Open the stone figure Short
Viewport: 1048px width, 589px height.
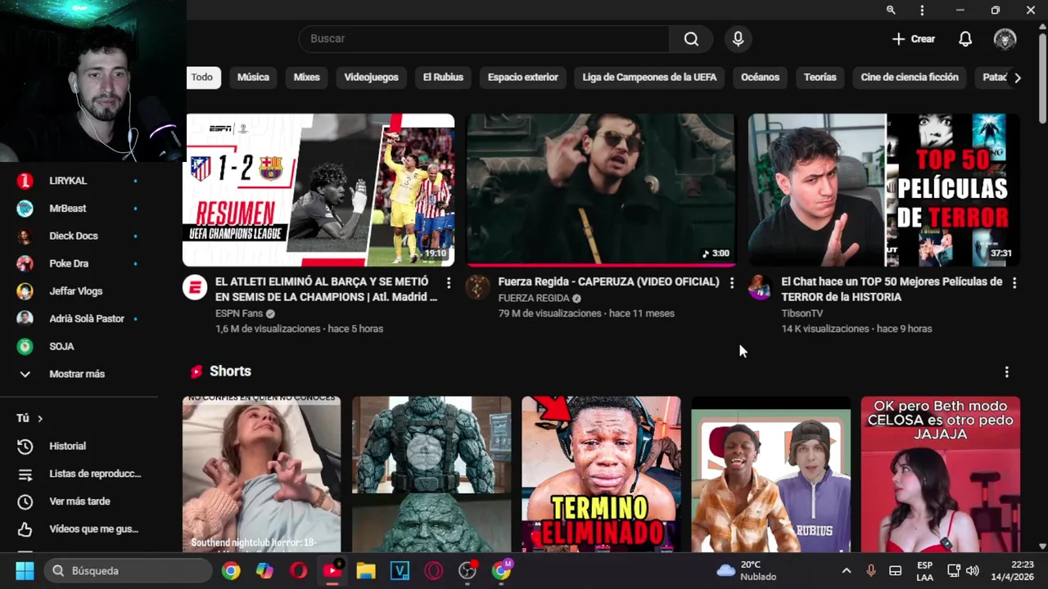coord(431,474)
